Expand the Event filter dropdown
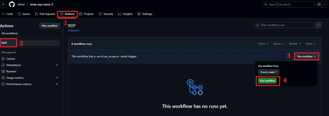 [x=263, y=44]
